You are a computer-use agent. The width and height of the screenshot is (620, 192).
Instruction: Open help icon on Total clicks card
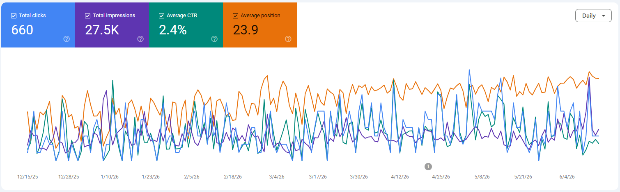point(67,39)
